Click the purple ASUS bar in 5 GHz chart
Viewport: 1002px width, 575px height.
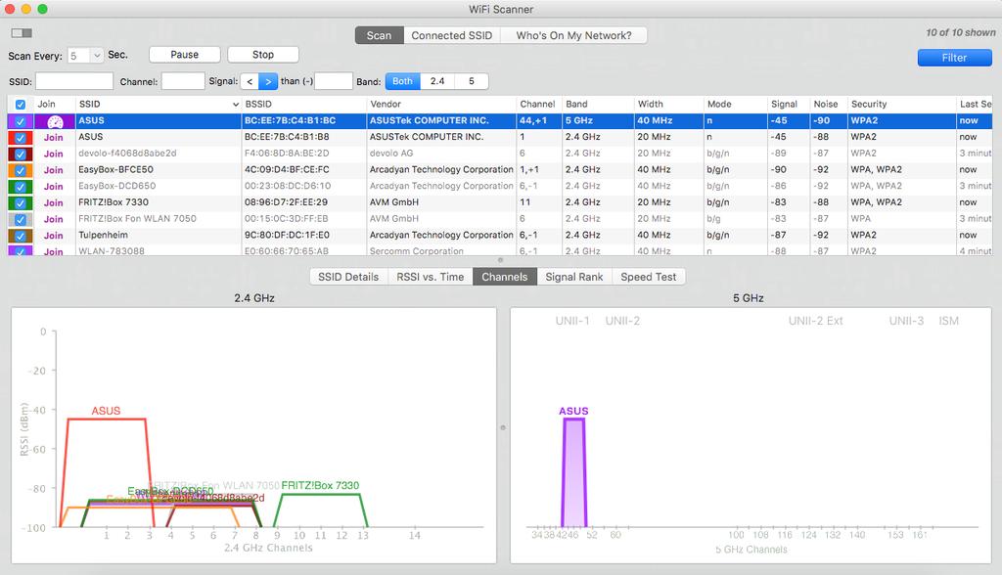(x=573, y=472)
